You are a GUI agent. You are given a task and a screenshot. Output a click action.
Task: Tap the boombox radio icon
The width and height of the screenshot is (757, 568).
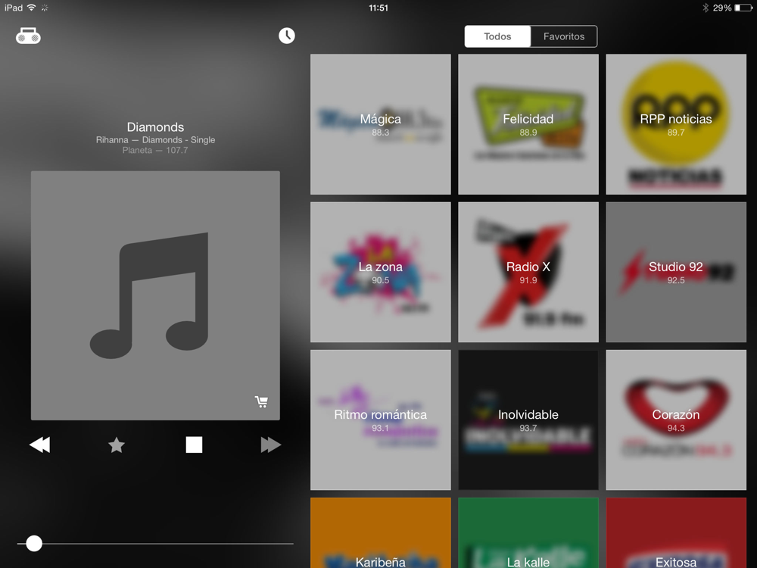point(28,36)
